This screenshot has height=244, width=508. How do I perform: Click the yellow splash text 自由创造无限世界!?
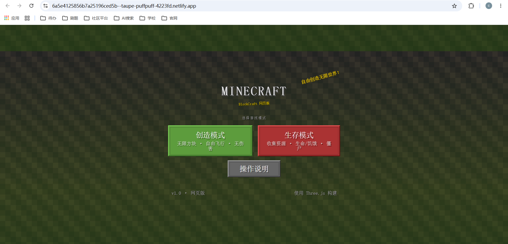pyautogui.click(x=320, y=77)
